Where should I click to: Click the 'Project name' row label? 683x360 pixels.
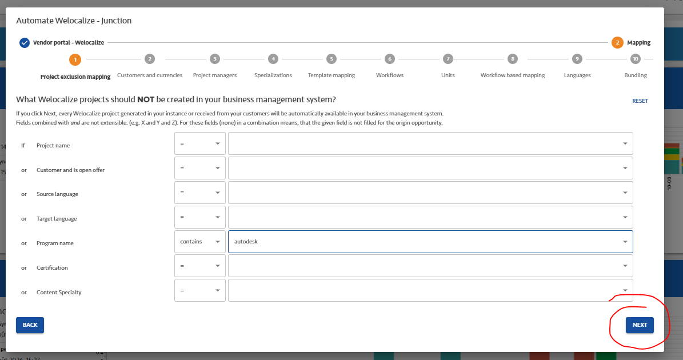pos(53,145)
